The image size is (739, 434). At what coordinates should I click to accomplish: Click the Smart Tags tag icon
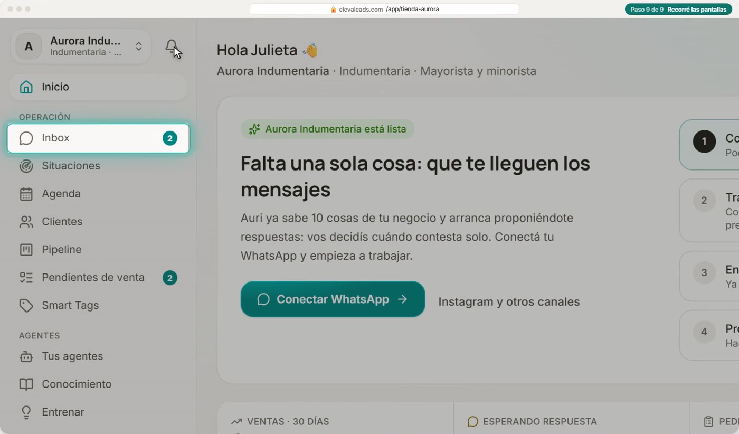coord(26,306)
